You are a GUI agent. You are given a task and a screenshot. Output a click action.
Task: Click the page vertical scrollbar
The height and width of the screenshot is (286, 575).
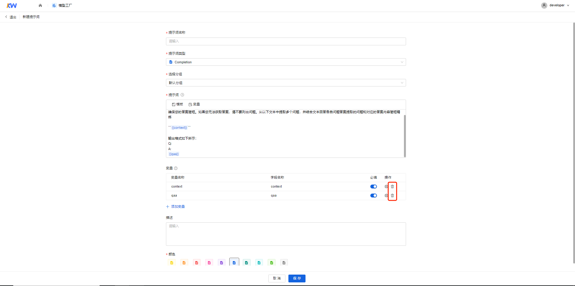pyautogui.click(x=574, y=143)
